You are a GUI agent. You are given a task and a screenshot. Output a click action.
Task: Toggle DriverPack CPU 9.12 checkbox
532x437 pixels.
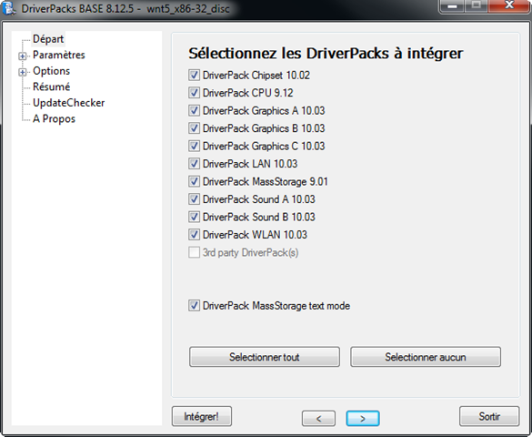pyautogui.click(x=194, y=93)
